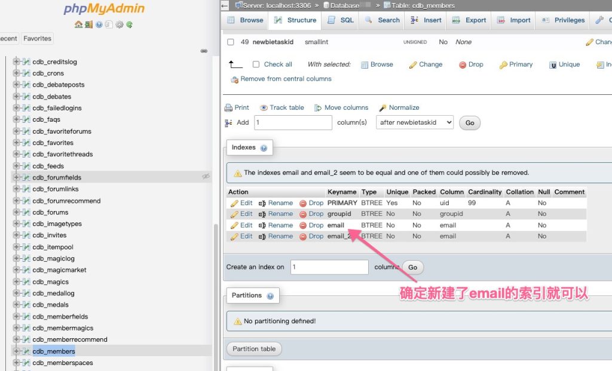Check the row checkbox for newbietaskid

(x=230, y=42)
